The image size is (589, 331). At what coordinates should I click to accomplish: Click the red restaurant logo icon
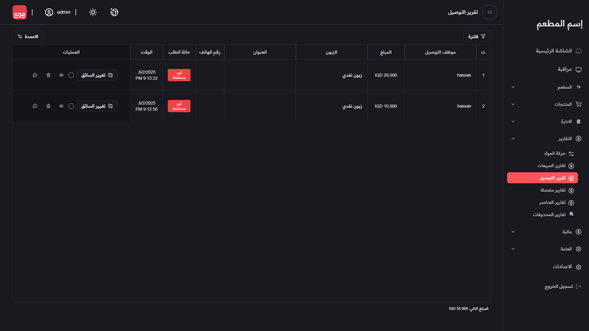[x=20, y=12]
